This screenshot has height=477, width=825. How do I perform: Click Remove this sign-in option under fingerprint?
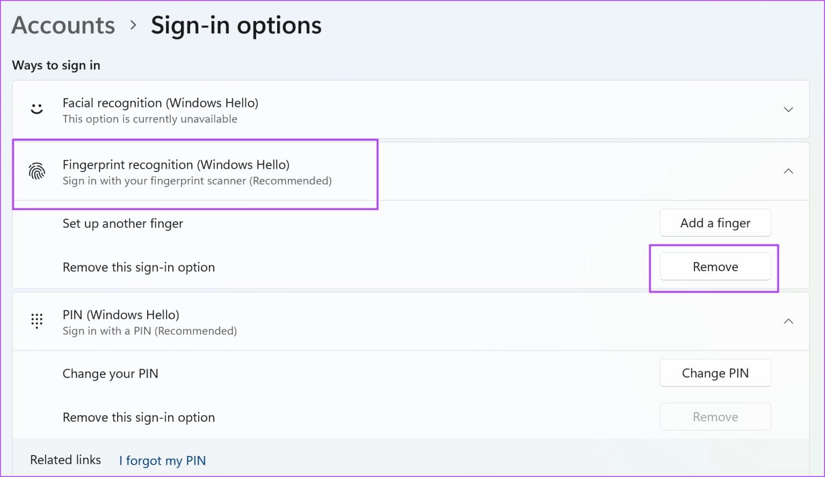[138, 267]
